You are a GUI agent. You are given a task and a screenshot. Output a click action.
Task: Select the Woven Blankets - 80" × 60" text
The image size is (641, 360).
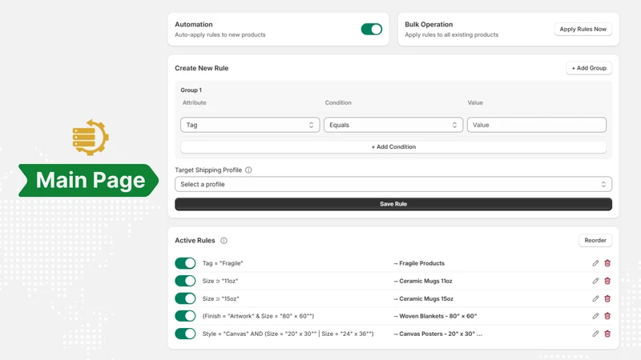click(x=437, y=316)
